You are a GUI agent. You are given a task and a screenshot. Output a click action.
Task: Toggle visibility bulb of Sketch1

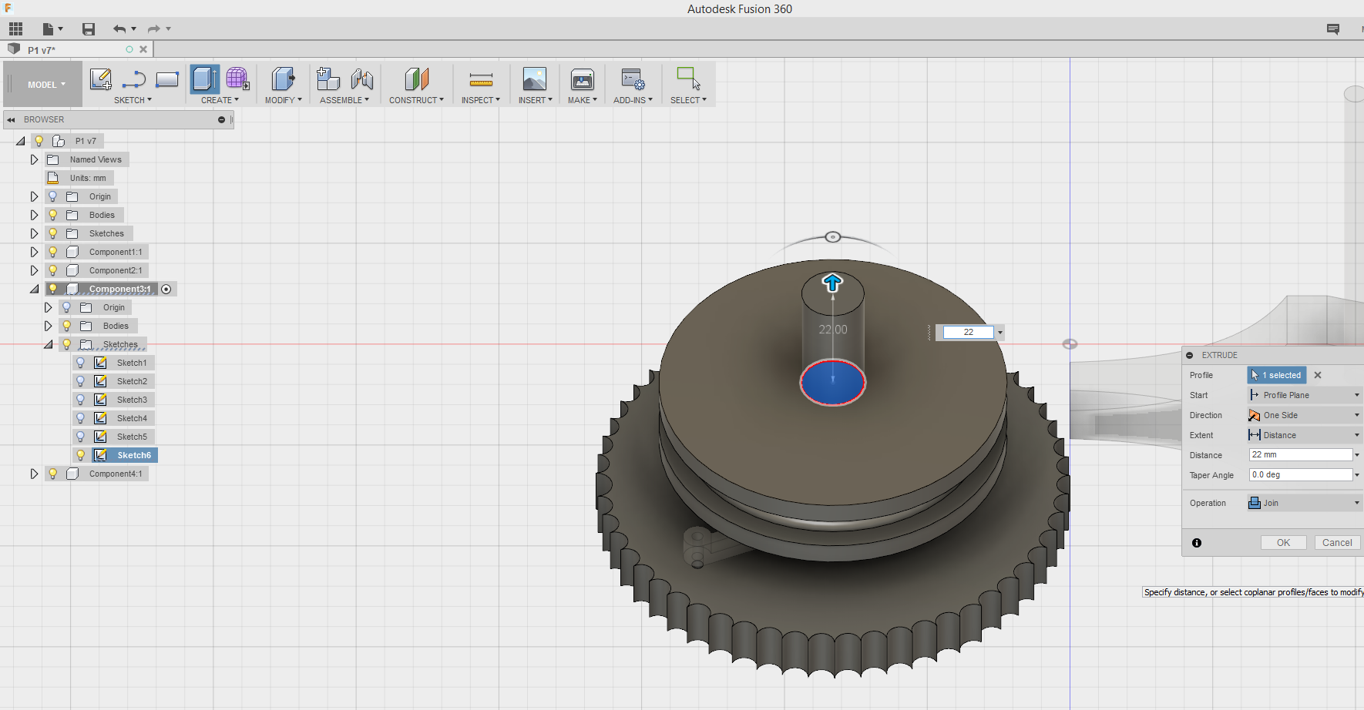[x=81, y=363]
